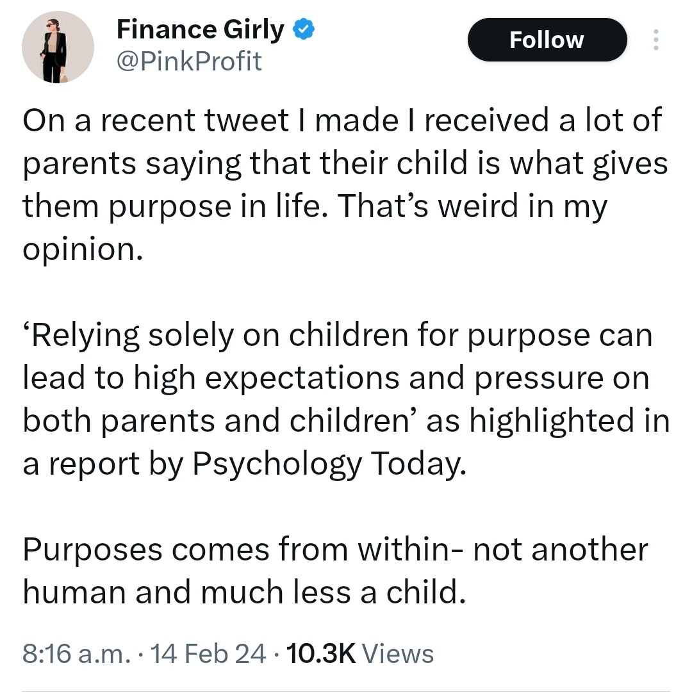Click the 14 Feb 24 date
Screen dimensions: 692x695
[208, 653]
